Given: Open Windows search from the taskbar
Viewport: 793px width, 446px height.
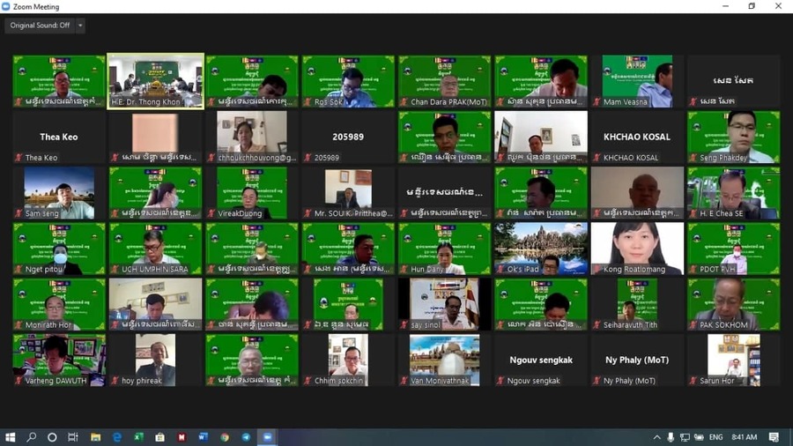Looking at the screenshot, I should [32, 437].
